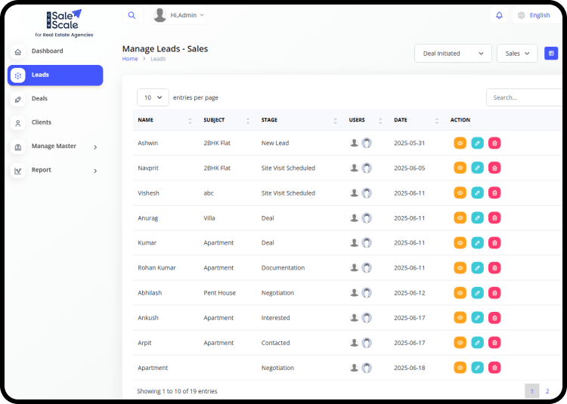Open the Sales pipeline dropdown
567x404 pixels.
point(517,54)
